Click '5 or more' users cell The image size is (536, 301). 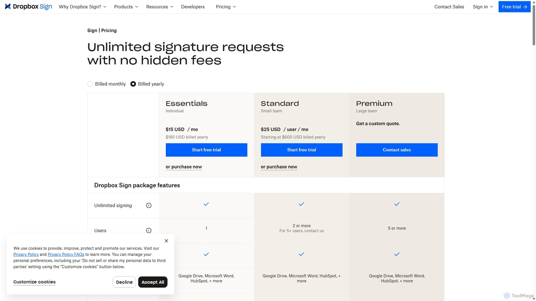click(397, 228)
